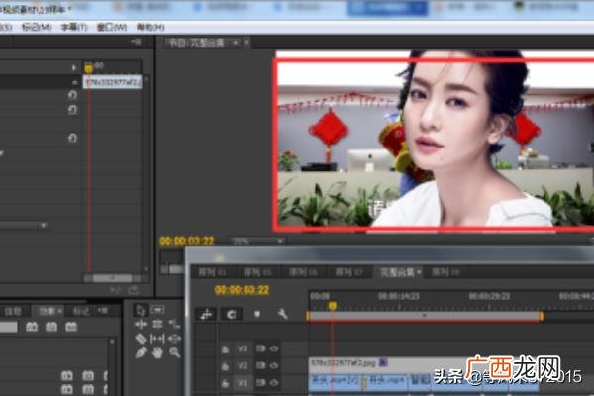Toggle sync lock for track V3
Image resolution: width=594 pixels, height=396 pixels.
[x=260, y=348]
